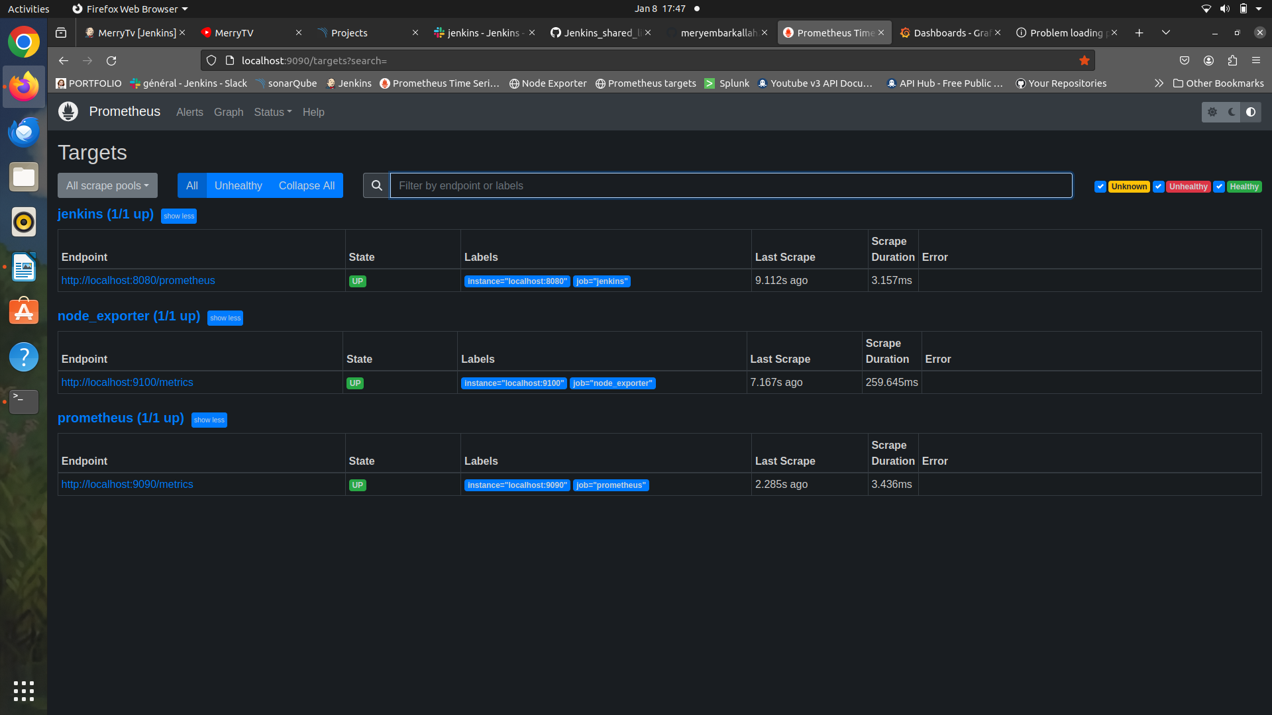Image resolution: width=1272 pixels, height=715 pixels.
Task: Focus the filter by endpoint input
Action: pyautogui.click(x=730, y=185)
